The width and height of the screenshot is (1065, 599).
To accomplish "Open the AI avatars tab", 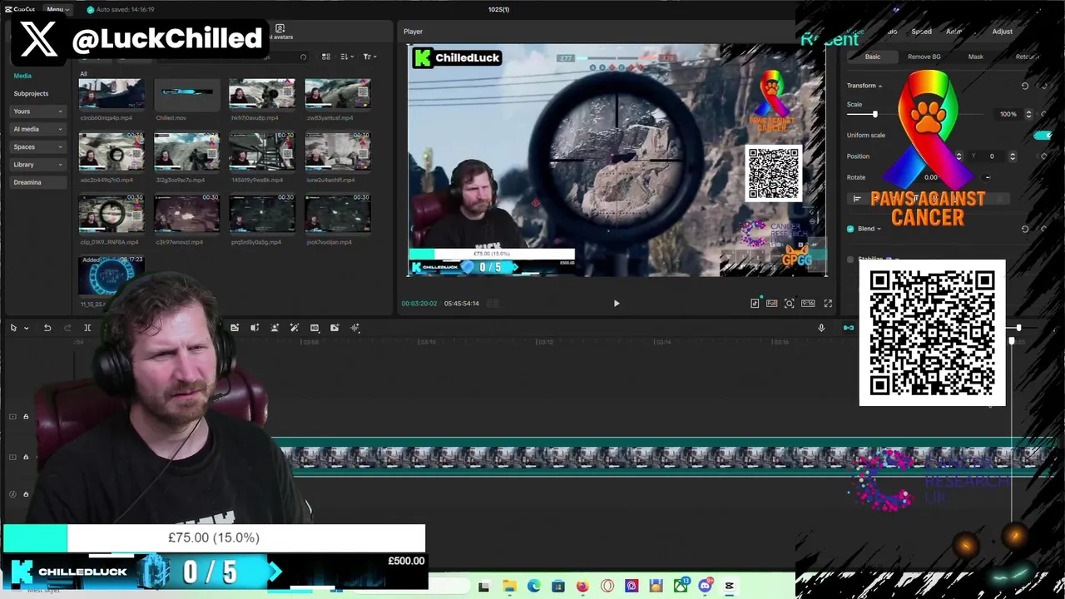I will click(x=280, y=32).
